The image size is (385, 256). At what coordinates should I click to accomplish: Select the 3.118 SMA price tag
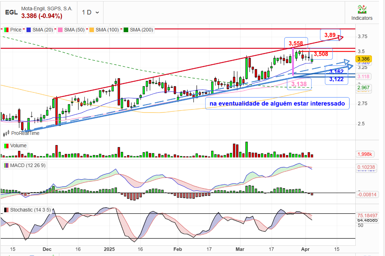pos(364,76)
